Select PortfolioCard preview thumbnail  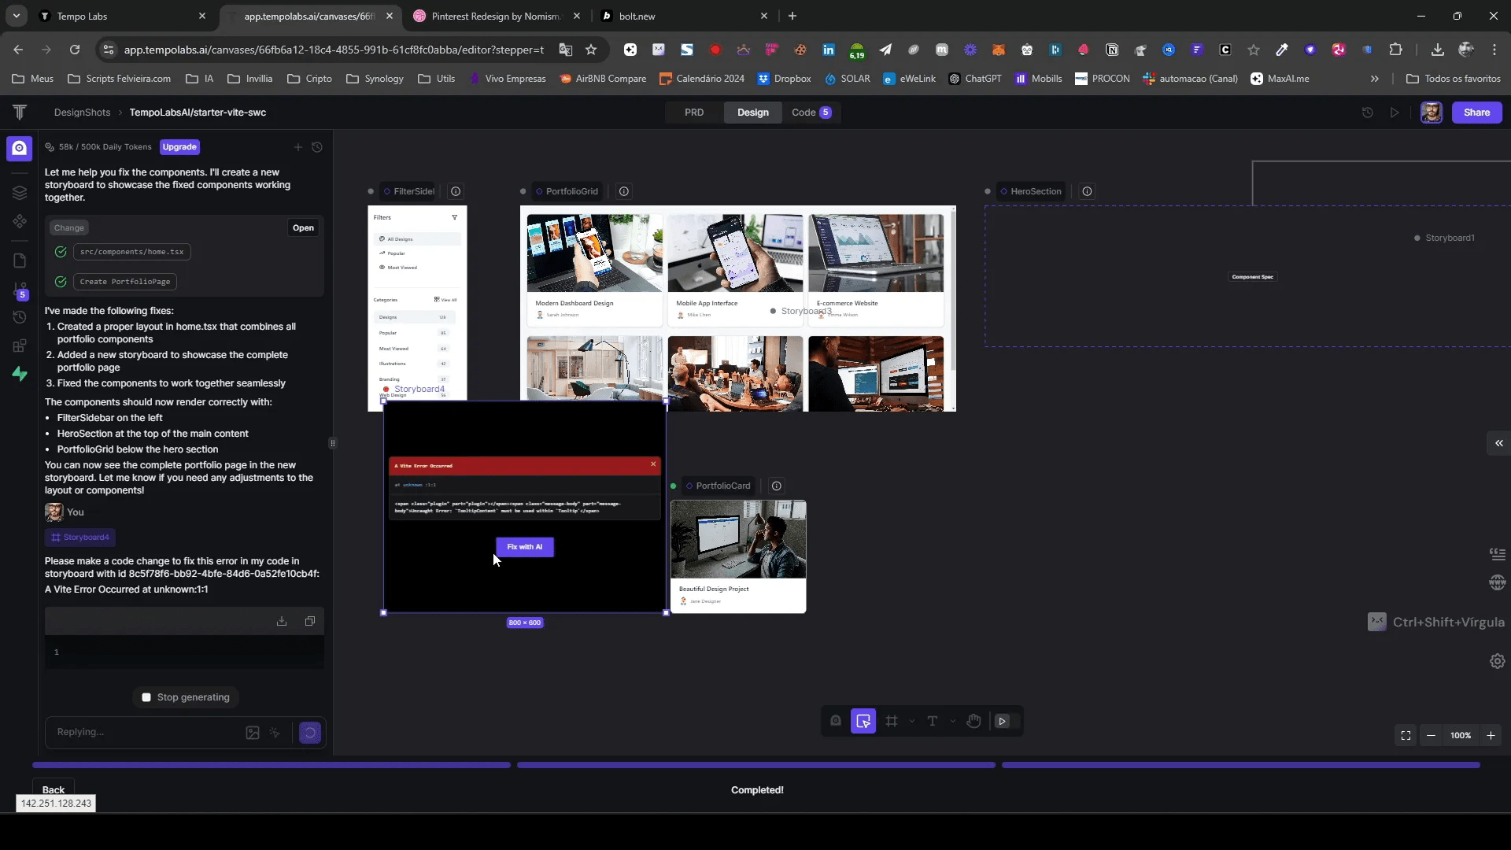pyautogui.click(x=738, y=556)
